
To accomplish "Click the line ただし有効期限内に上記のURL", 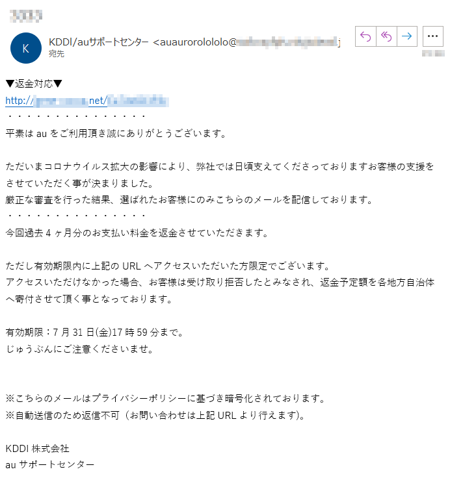I will [168, 266].
